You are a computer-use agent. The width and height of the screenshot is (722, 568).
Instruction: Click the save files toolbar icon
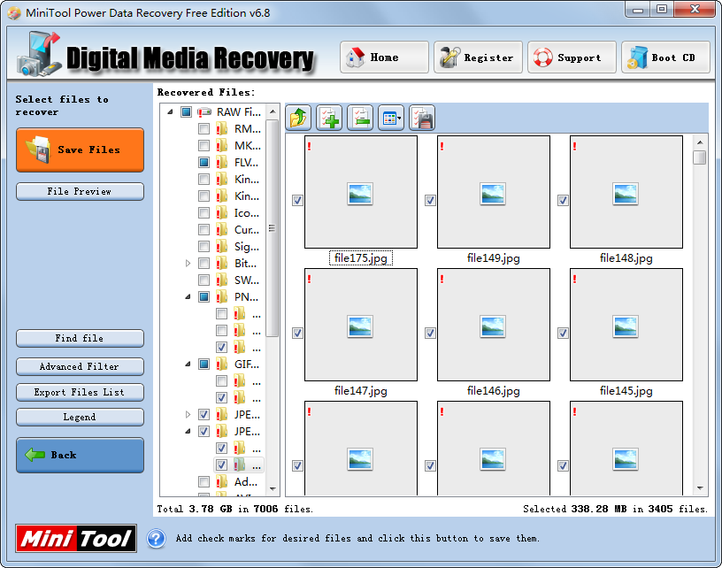[422, 118]
